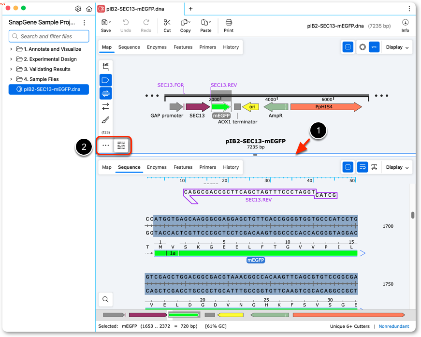
Task: Toggle features display arrow icon
Action: coord(106,80)
